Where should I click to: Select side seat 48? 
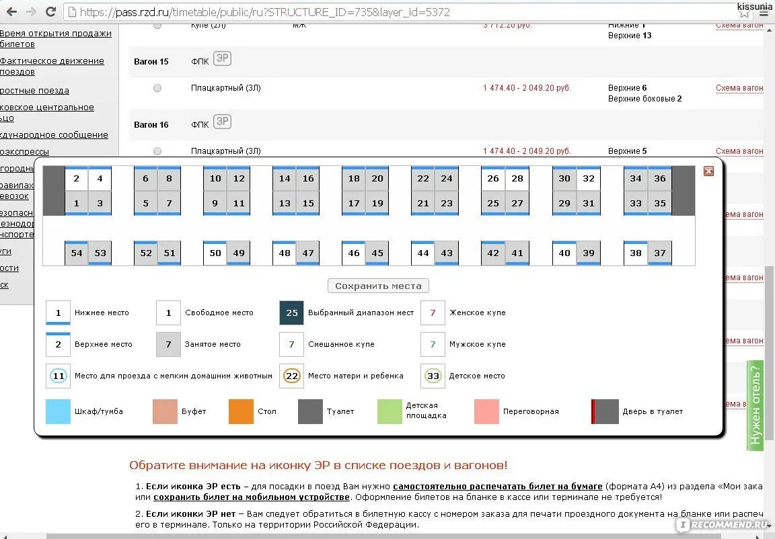pyautogui.click(x=284, y=253)
